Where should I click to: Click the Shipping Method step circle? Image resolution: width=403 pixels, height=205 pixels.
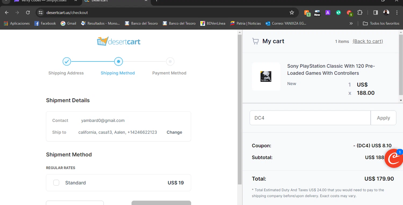(118, 61)
